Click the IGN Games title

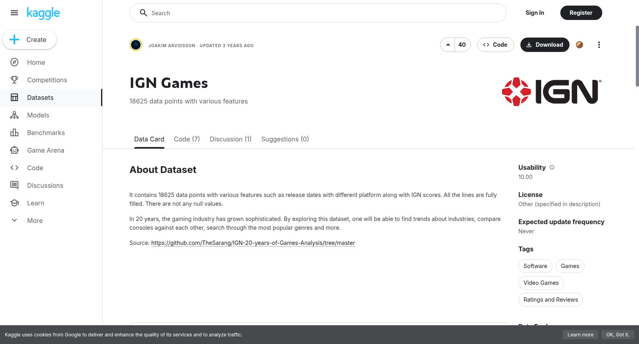click(x=169, y=83)
